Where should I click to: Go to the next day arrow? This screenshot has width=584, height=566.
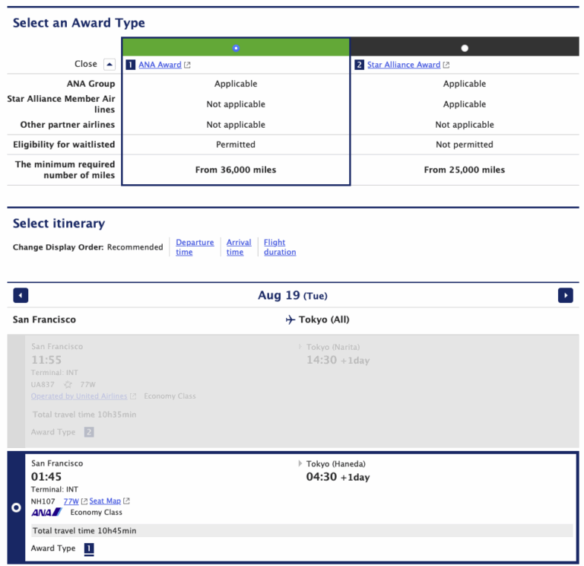(x=566, y=295)
